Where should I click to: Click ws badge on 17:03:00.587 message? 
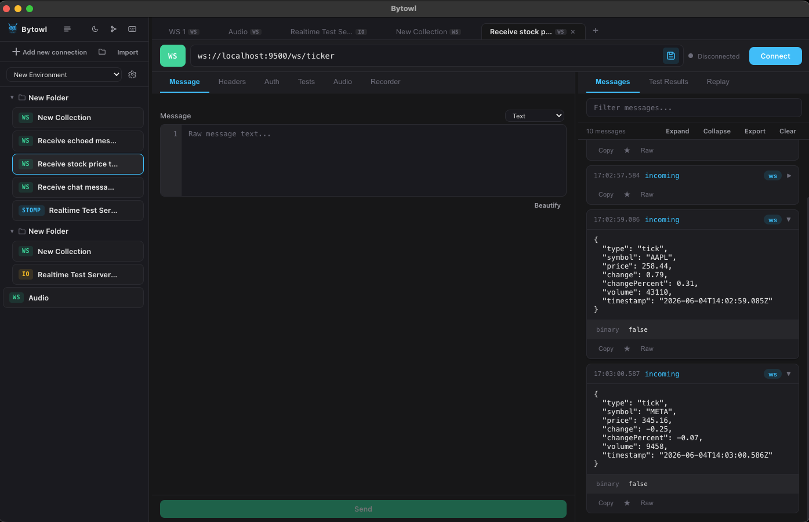772,374
